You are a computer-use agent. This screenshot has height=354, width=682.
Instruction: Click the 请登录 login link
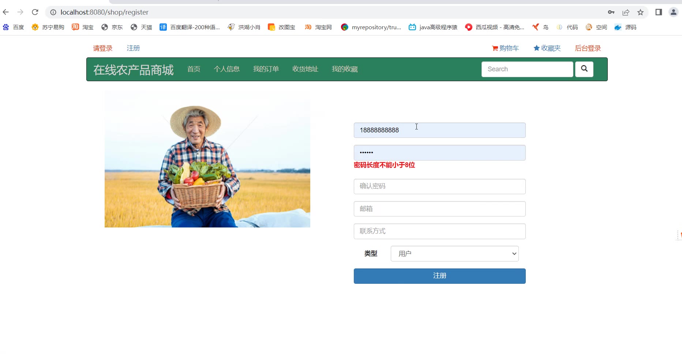click(103, 48)
